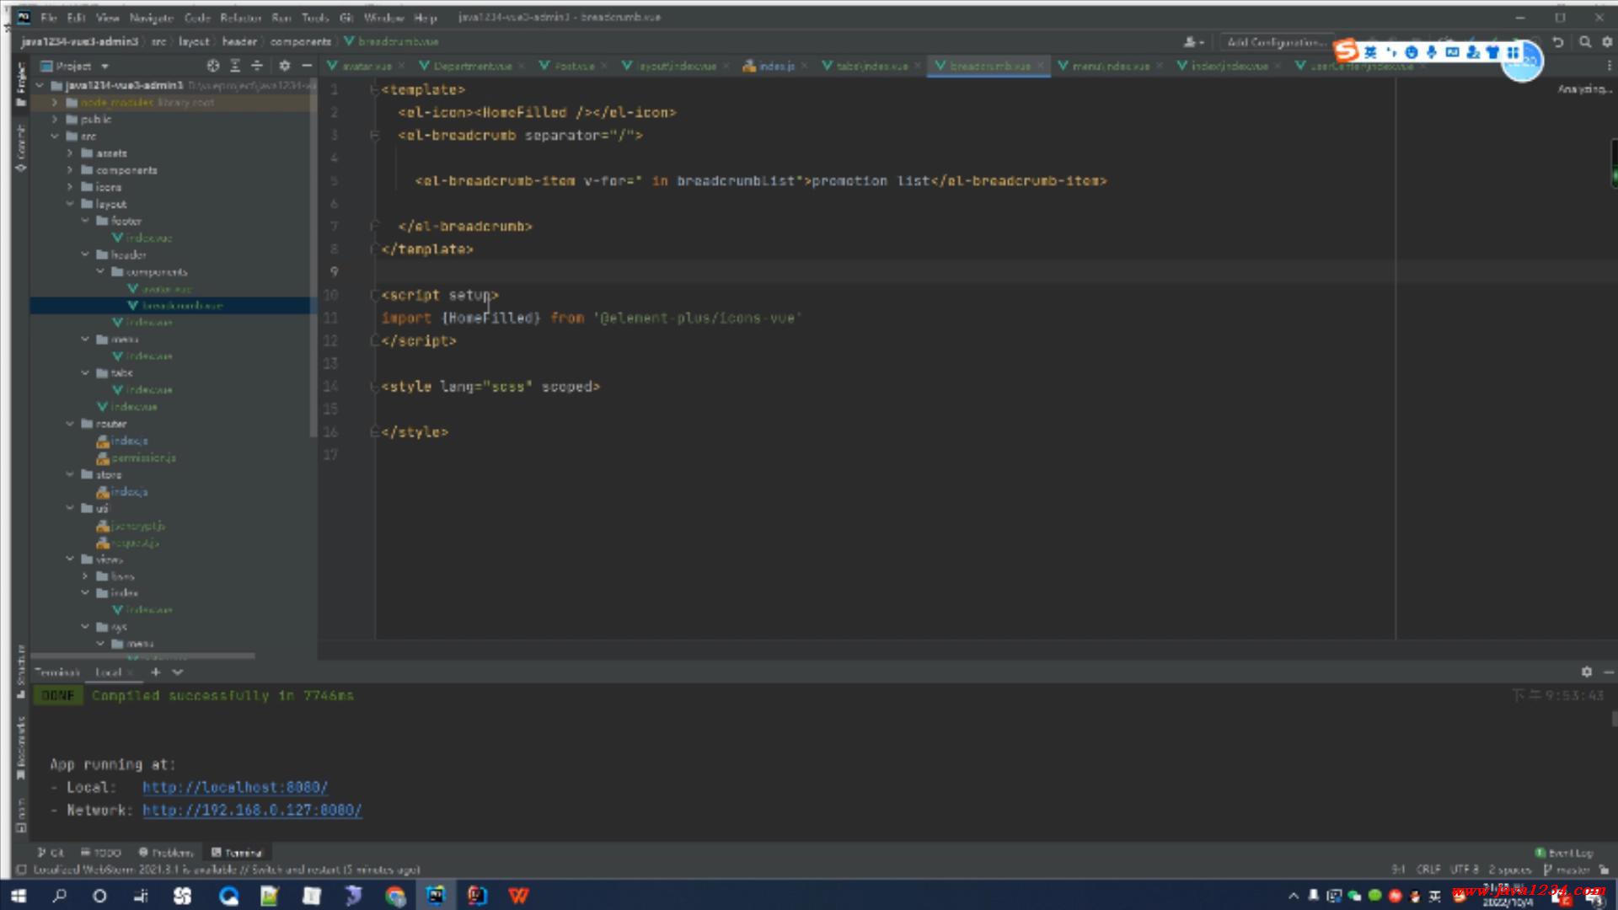Open Add Configuration dropdown
Screen dimensions: 1618x910
point(1276,41)
